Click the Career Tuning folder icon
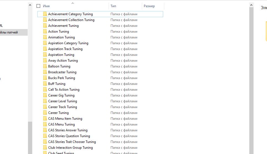 click(x=45, y=113)
